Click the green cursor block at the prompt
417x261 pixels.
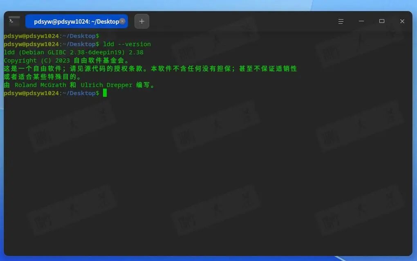[x=105, y=93]
